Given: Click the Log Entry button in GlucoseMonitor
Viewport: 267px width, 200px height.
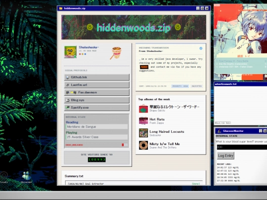Looking at the screenshot, I should [x=225, y=156].
